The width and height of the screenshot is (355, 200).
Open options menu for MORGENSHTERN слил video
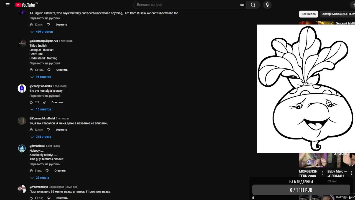point(323,173)
